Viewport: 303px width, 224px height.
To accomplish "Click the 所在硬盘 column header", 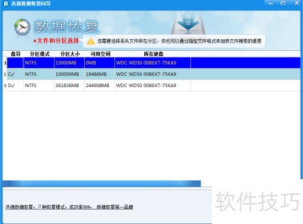I will [x=153, y=54].
